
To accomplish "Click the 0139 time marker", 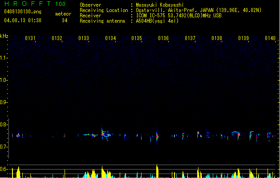I will [243, 38].
